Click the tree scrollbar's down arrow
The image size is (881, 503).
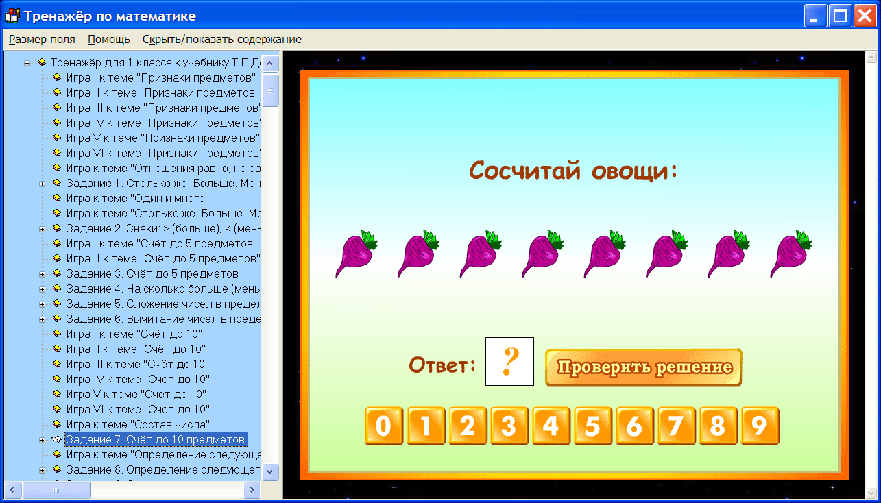coord(270,472)
